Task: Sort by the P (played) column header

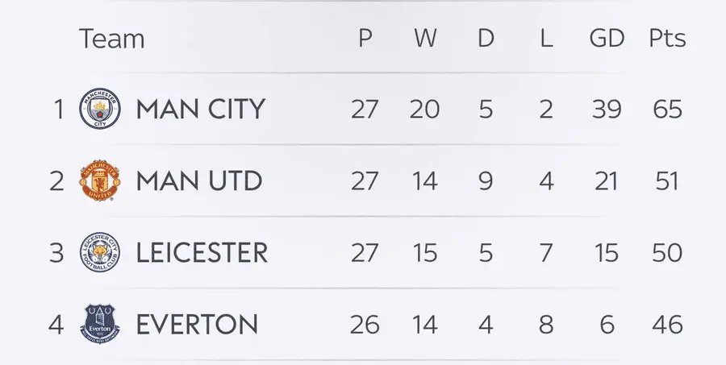Action: 365,38
